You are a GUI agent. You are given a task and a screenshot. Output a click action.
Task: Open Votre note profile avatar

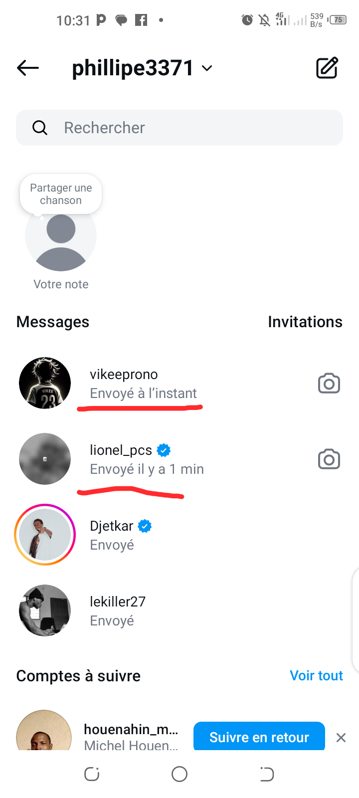61,239
